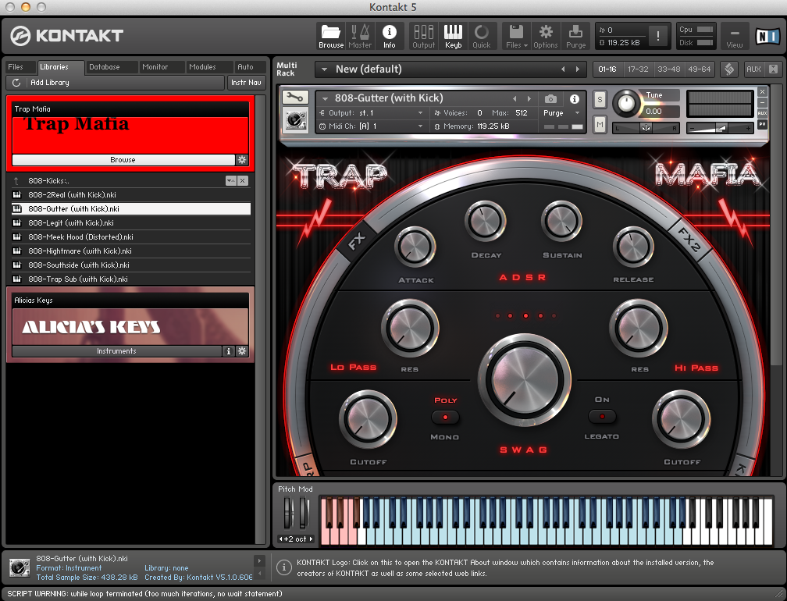
Task: Toggle the rack workspace management button
Action: [x=729, y=69]
